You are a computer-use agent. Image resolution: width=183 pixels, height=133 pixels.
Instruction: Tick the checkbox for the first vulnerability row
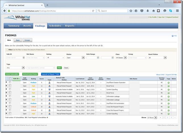pos(10,82)
